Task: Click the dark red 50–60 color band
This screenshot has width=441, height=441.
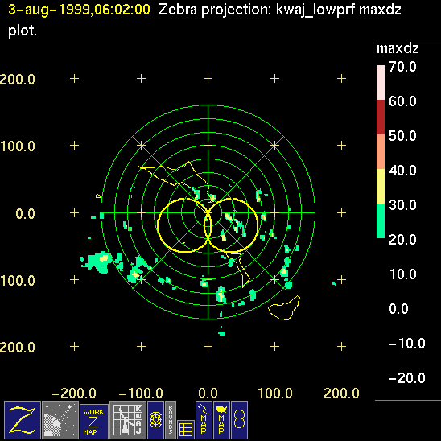Action: point(381,117)
